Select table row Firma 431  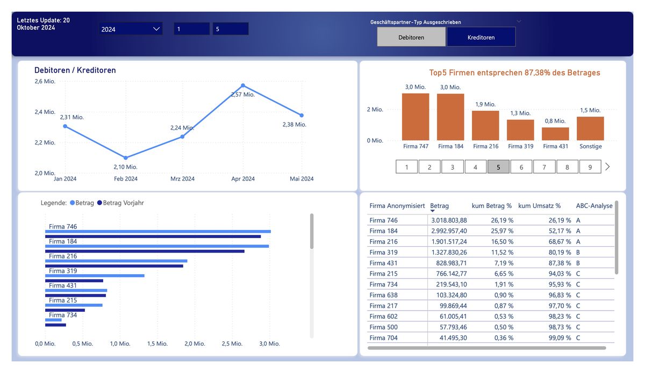coord(491,263)
